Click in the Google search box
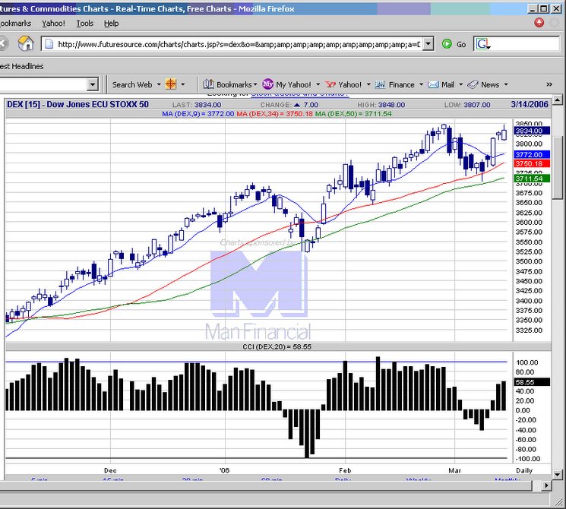The height and width of the screenshot is (509, 566). click(525, 44)
